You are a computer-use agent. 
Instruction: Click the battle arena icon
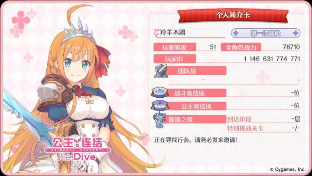[x=159, y=92]
